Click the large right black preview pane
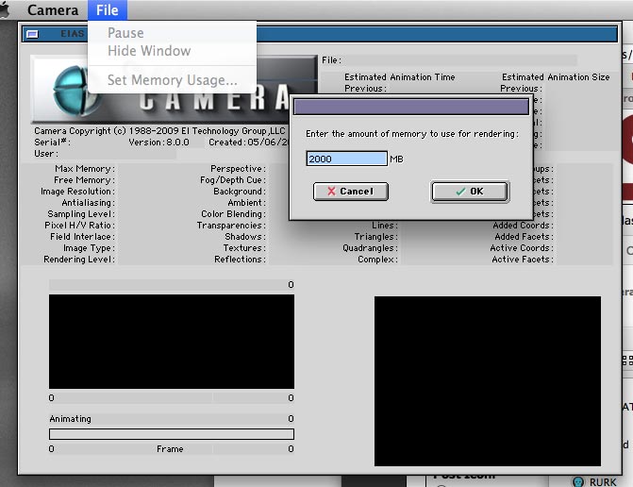 click(487, 380)
